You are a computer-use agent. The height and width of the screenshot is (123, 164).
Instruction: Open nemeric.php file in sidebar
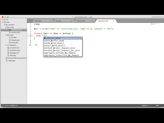tap(15, 33)
